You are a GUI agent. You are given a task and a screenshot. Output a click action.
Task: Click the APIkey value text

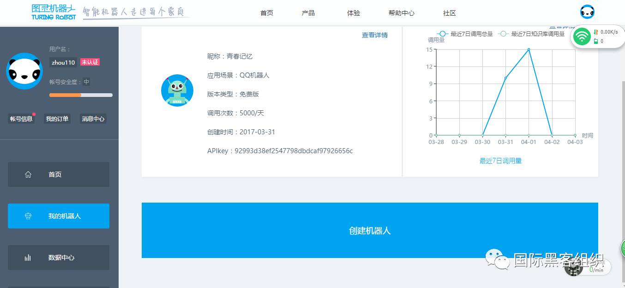click(294, 151)
